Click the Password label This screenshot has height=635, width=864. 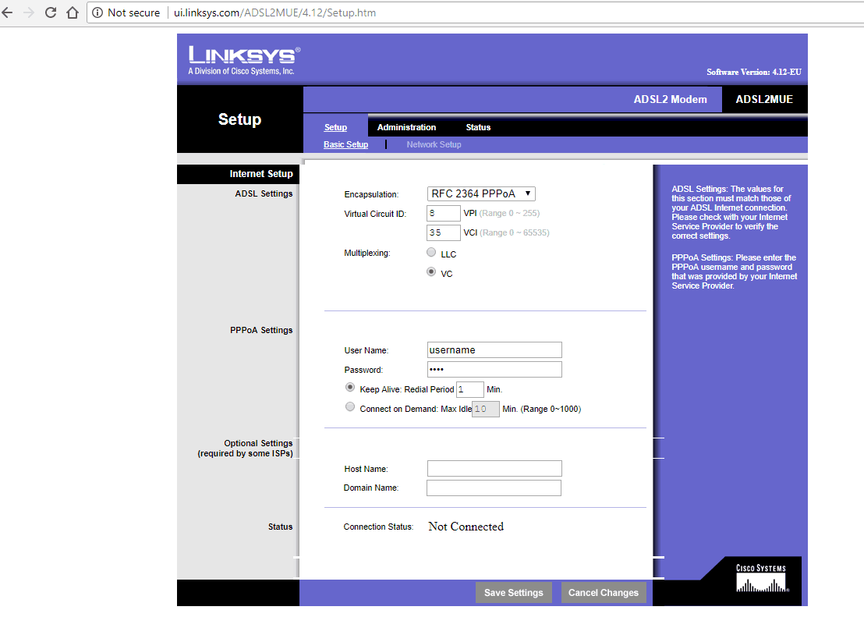coord(363,370)
